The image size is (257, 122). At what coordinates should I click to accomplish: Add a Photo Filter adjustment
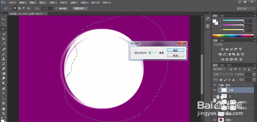coord(234,54)
